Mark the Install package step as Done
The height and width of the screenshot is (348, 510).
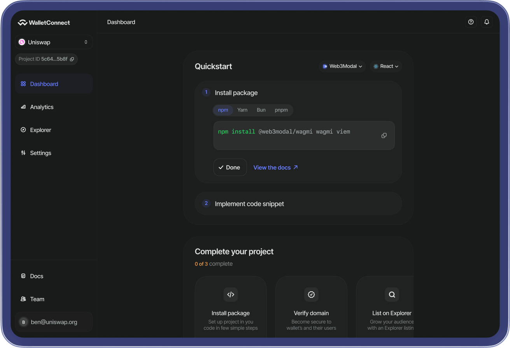pyautogui.click(x=230, y=167)
